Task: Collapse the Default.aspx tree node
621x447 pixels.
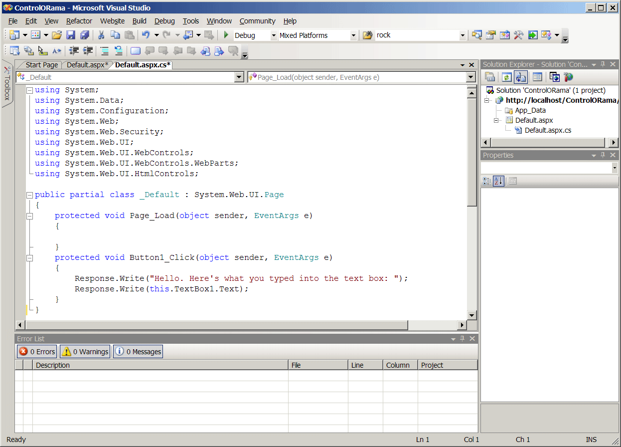Action: point(496,120)
